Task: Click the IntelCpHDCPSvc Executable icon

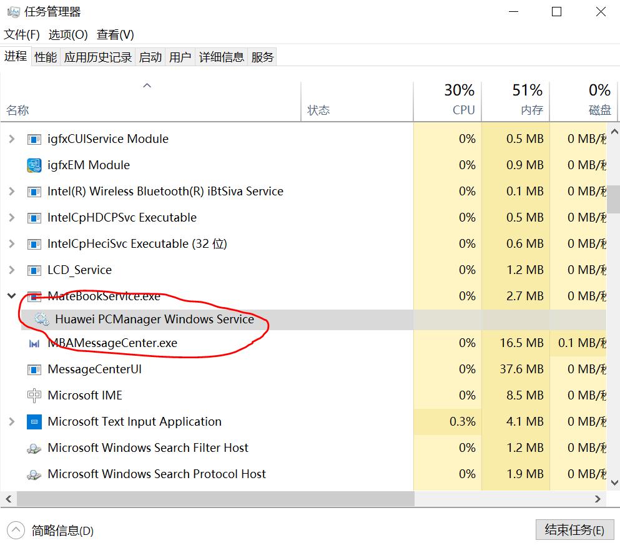Action: point(34,218)
